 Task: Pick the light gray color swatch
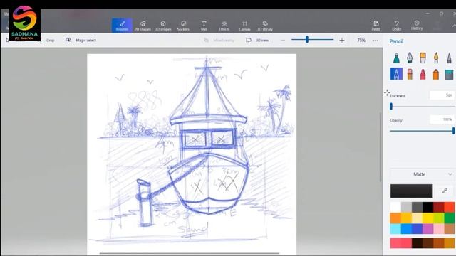tap(406, 207)
